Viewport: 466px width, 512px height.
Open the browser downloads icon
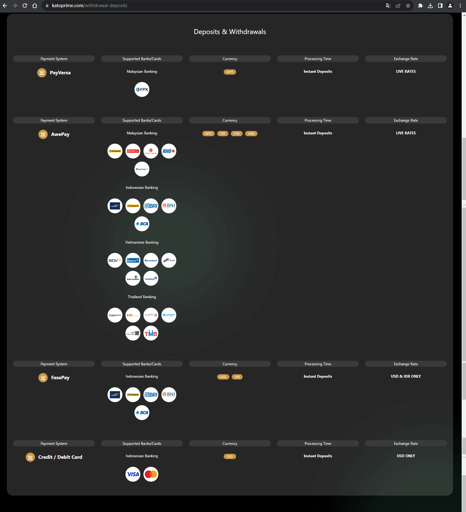430,6
